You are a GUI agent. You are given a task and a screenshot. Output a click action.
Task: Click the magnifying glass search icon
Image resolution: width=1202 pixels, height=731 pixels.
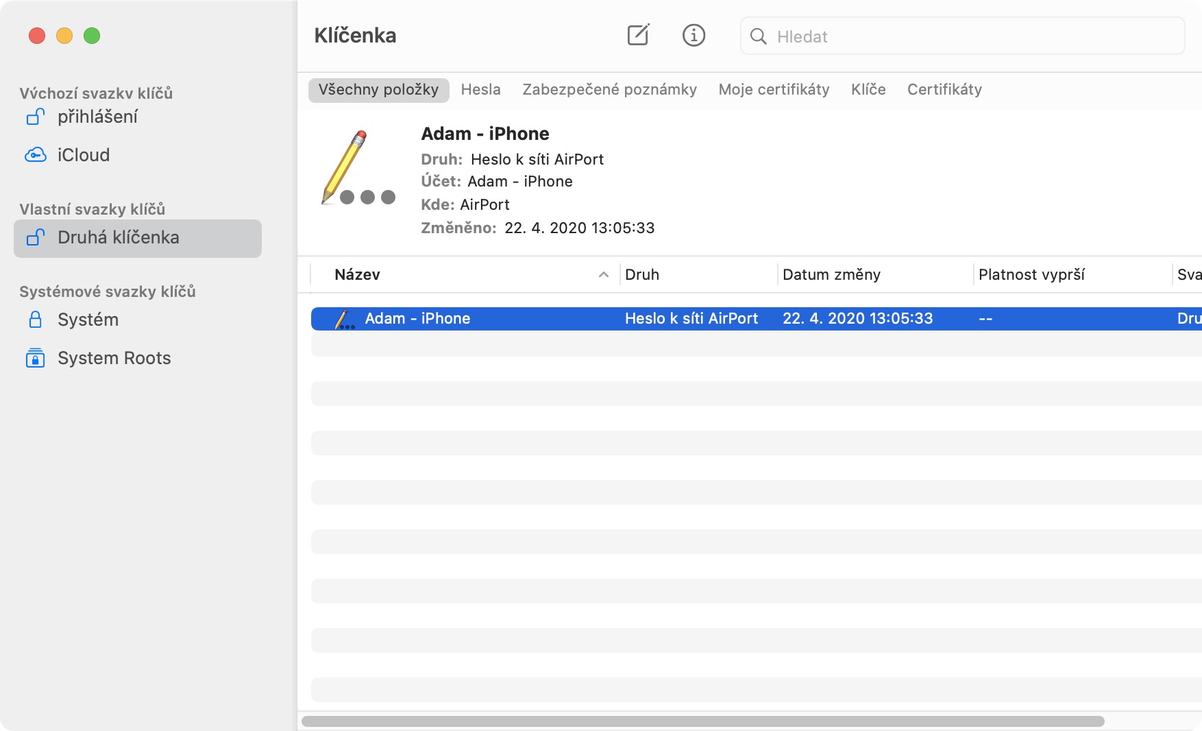tap(758, 36)
